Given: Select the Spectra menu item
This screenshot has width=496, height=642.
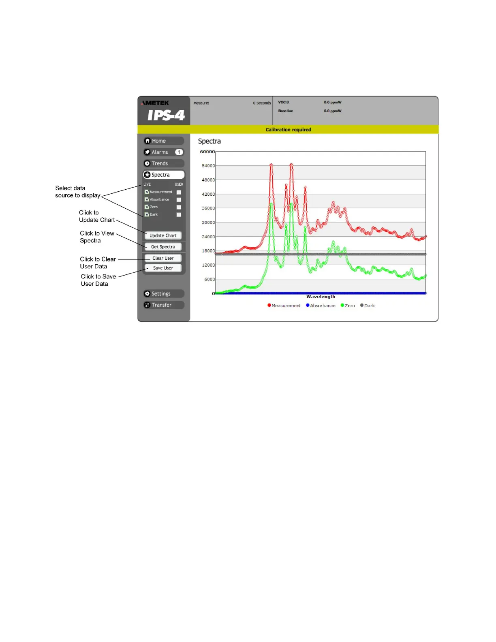Looking at the screenshot, I should [164, 175].
